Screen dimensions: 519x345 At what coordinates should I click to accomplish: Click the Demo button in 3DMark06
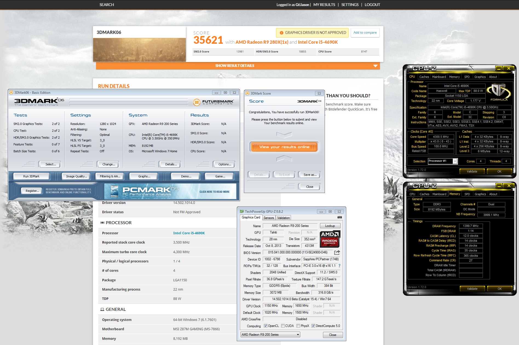coord(186,176)
